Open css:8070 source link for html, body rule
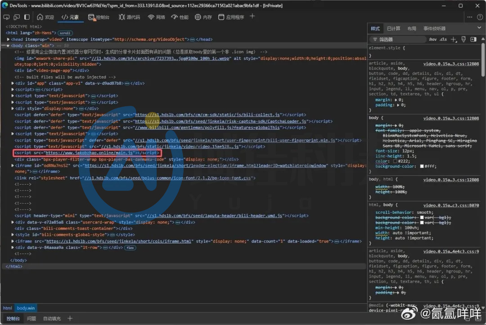486x325 pixels. 451,205
